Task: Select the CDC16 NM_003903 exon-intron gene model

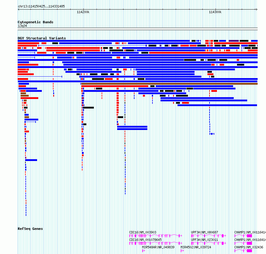Action: (155, 236)
